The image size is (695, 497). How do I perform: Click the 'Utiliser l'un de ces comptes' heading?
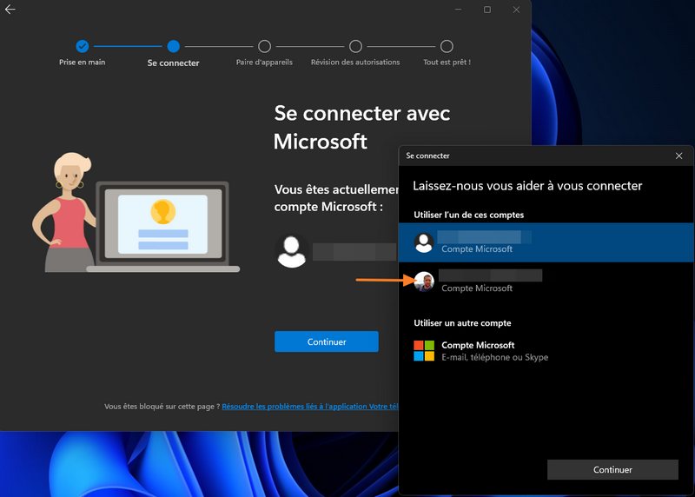(x=468, y=215)
